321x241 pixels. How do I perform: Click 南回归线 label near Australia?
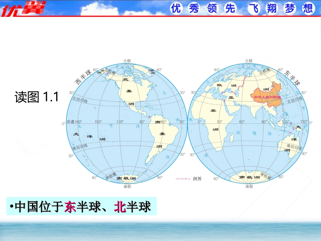[x=294, y=147]
